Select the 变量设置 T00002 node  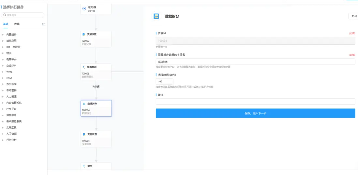tap(96, 39)
